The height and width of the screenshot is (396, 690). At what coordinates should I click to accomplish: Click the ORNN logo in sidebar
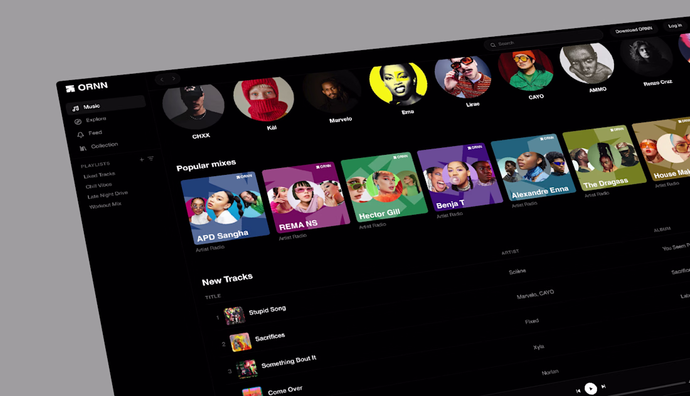point(87,86)
